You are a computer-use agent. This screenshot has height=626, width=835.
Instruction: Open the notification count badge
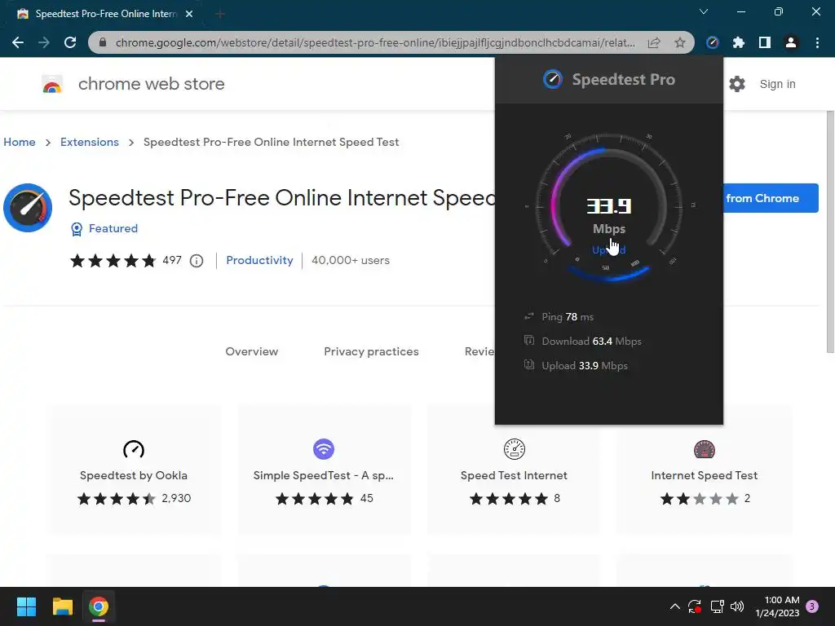pyautogui.click(x=812, y=606)
